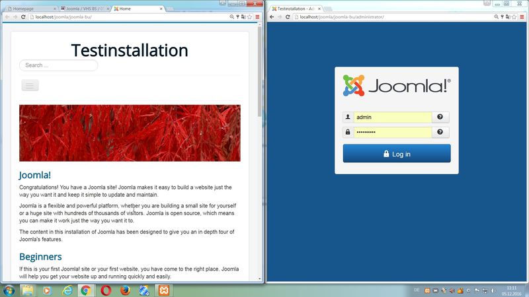Click the red leaves banner image
Viewport: 529px width, 297px height.
point(130,133)
